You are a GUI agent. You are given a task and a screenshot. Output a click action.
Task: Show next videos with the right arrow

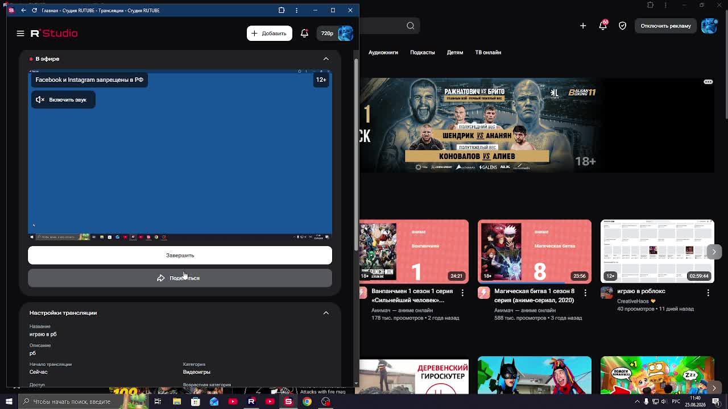point(714,252)
